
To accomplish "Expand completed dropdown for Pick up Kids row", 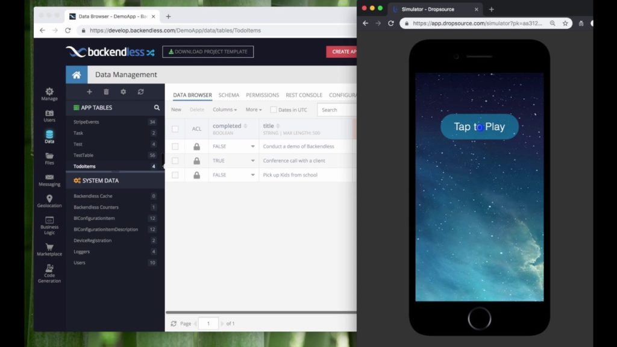I will 252,175.
